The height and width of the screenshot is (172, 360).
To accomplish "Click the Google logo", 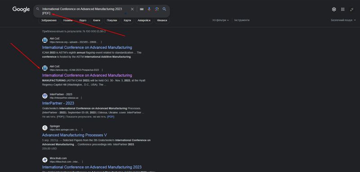I will coord(21,9).
